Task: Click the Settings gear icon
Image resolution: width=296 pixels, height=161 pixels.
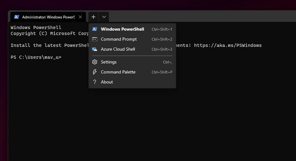Action: pos(95,62)
